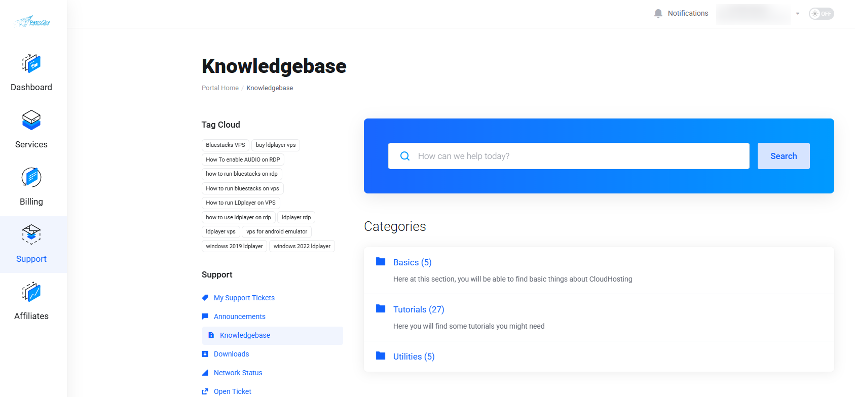This screenshot has width=855, height=397.
Task: Select how to run bluestacks on rdp tag
Action: (x=242, y=174)
